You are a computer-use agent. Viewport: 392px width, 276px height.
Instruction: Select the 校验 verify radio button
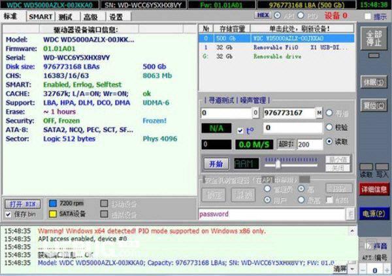(329, 127)
